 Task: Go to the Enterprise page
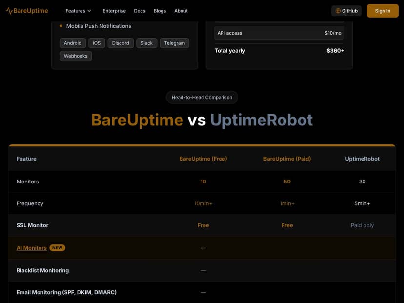[114, 11]
